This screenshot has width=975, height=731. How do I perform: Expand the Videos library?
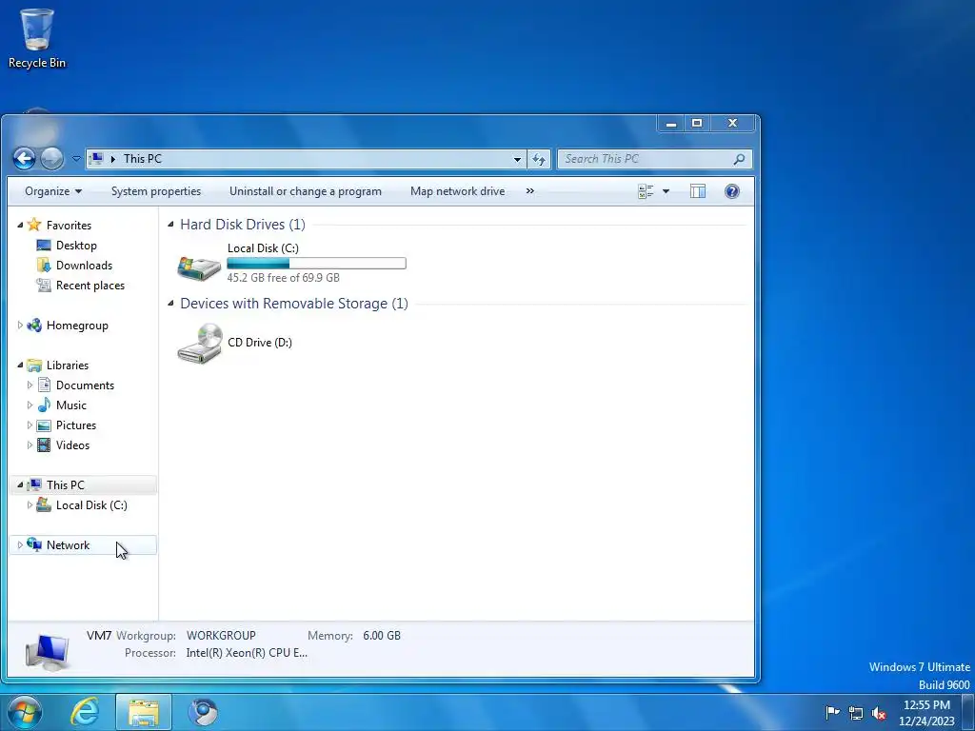tap(30, 445)
